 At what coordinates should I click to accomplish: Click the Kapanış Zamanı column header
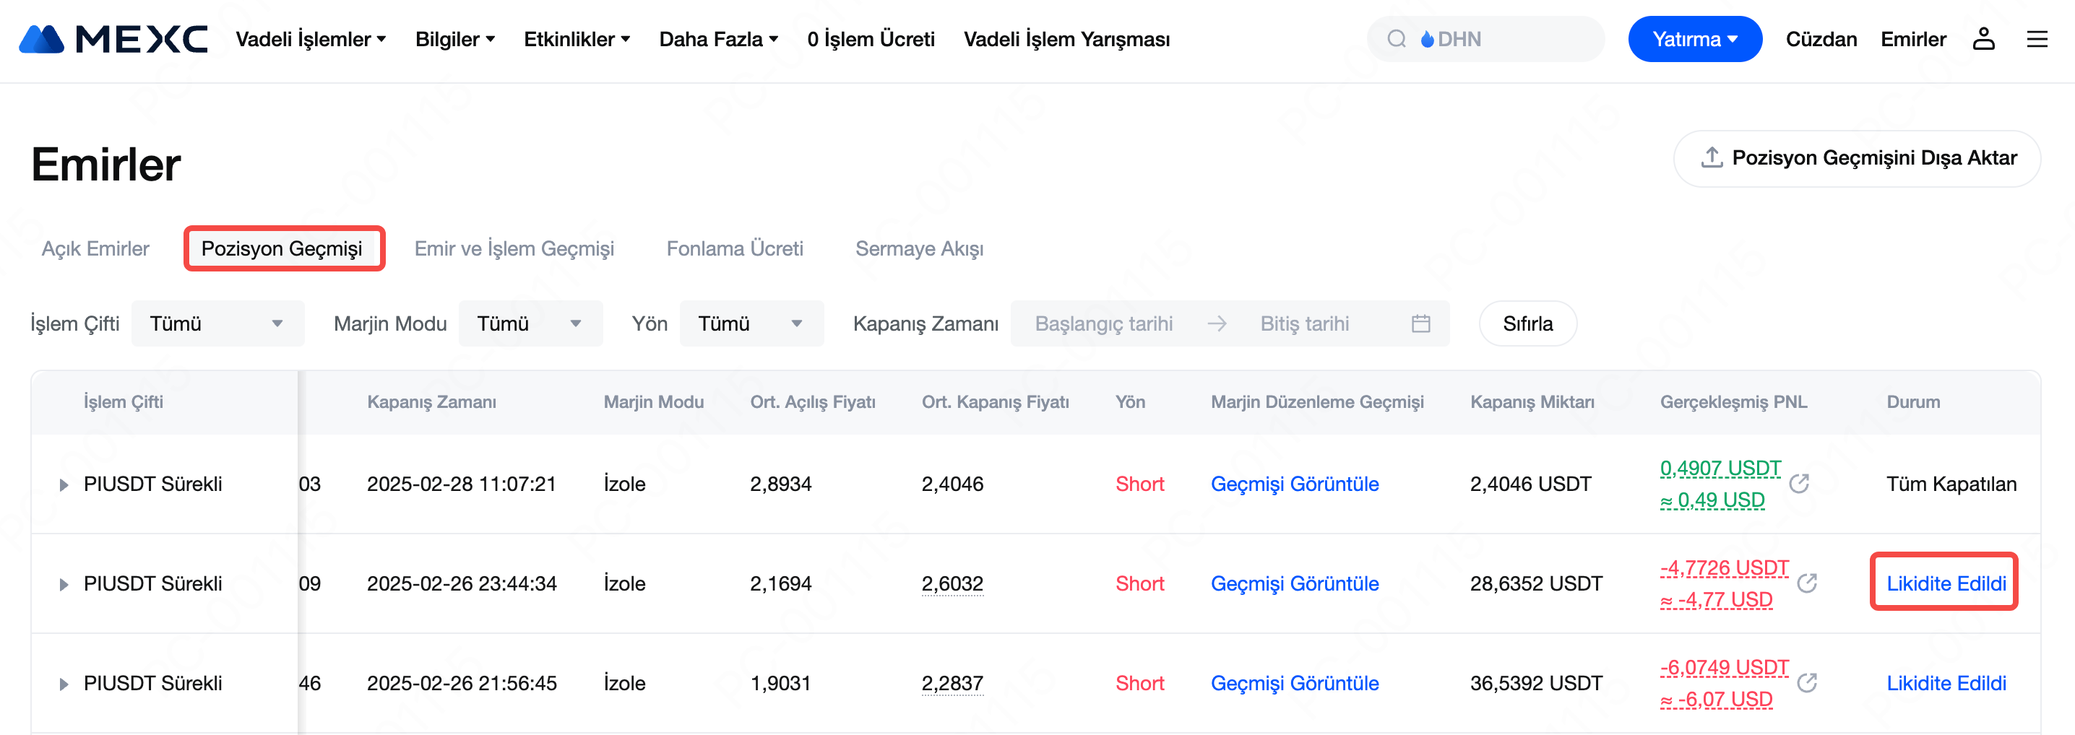point(432,401)
